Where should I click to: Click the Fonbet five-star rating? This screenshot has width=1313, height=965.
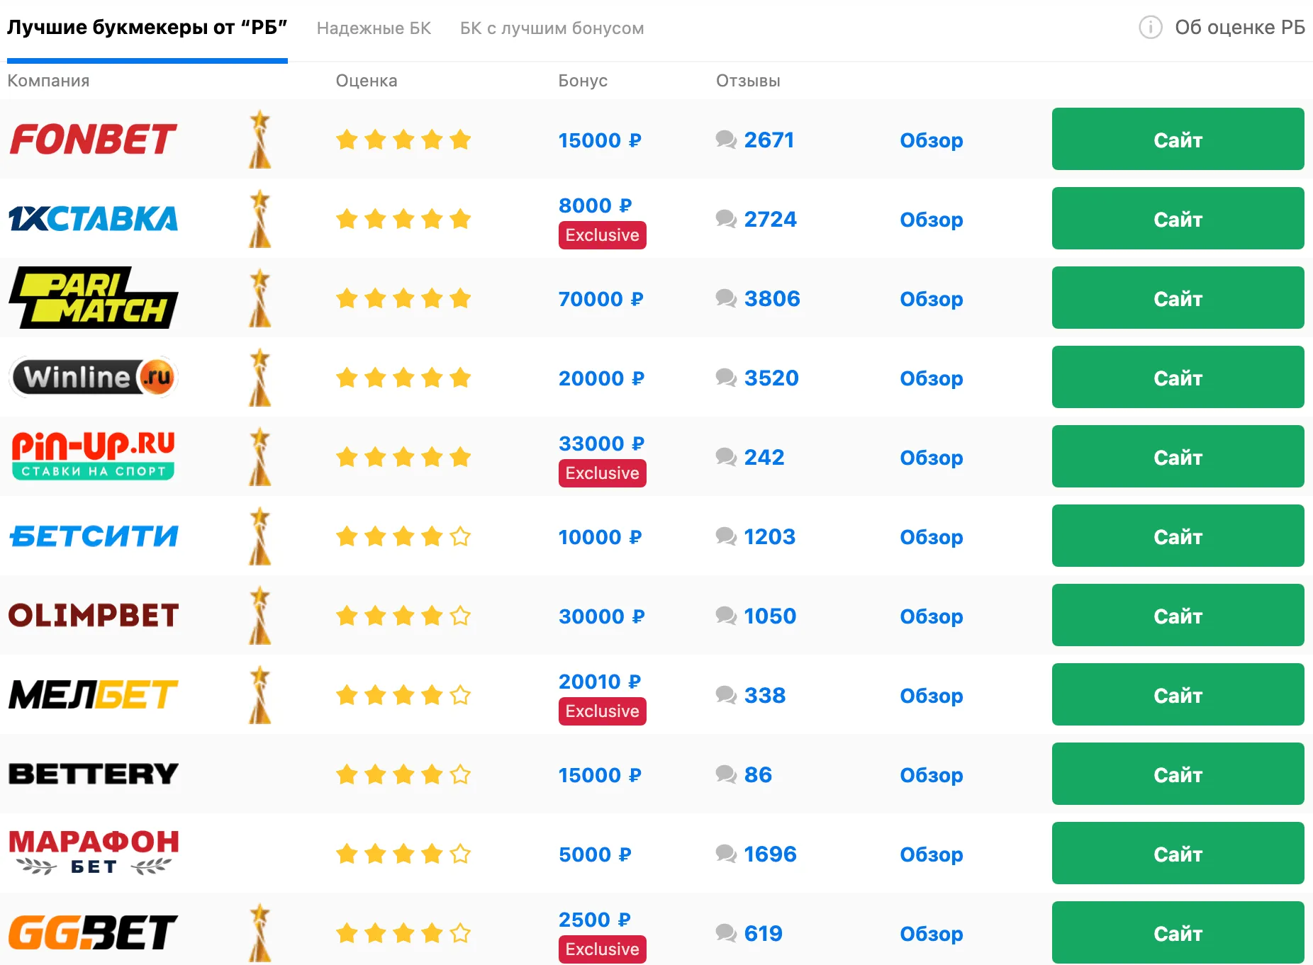click(403, 140)
